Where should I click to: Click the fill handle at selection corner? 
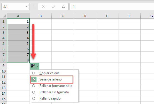29,63
